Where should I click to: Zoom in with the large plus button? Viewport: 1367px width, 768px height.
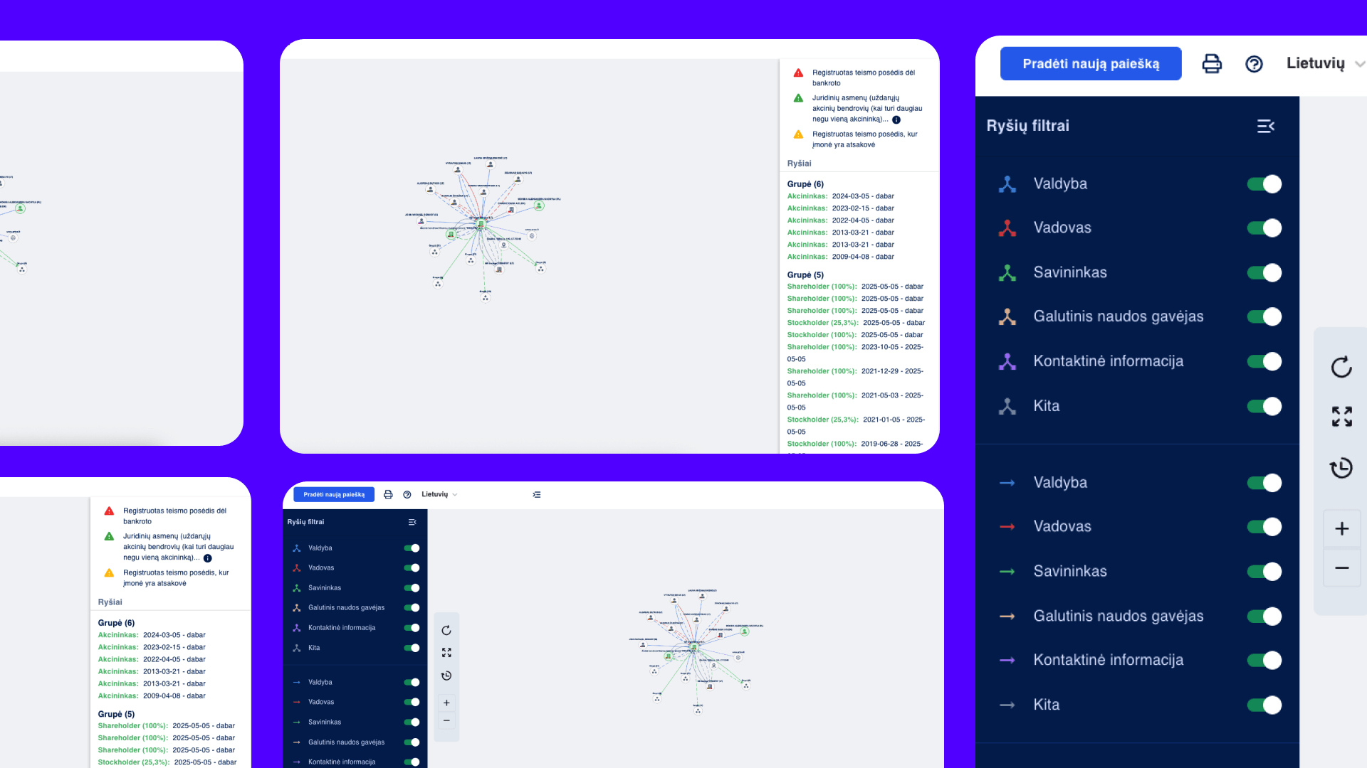pos(1341,528)
